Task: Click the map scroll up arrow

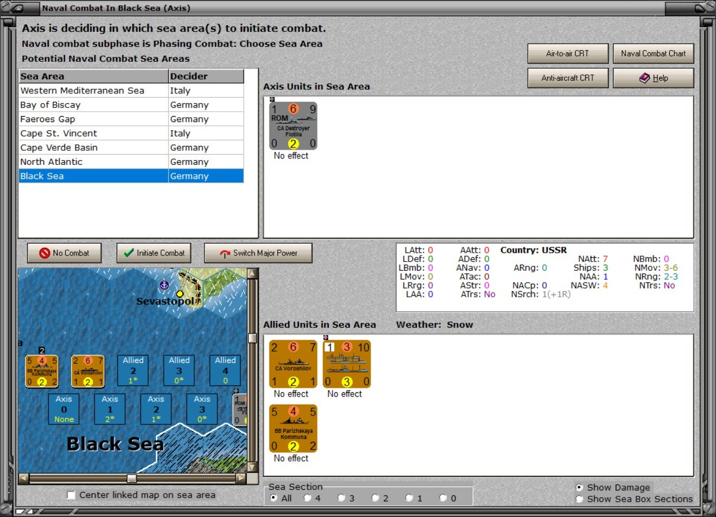Action: point(253,273)
